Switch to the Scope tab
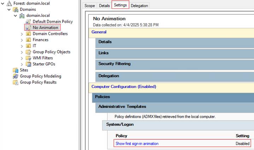254x150 pixels. coord(90,6)
